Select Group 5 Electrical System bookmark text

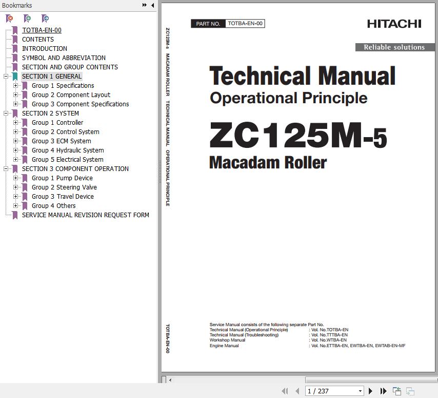coord(67,159)
